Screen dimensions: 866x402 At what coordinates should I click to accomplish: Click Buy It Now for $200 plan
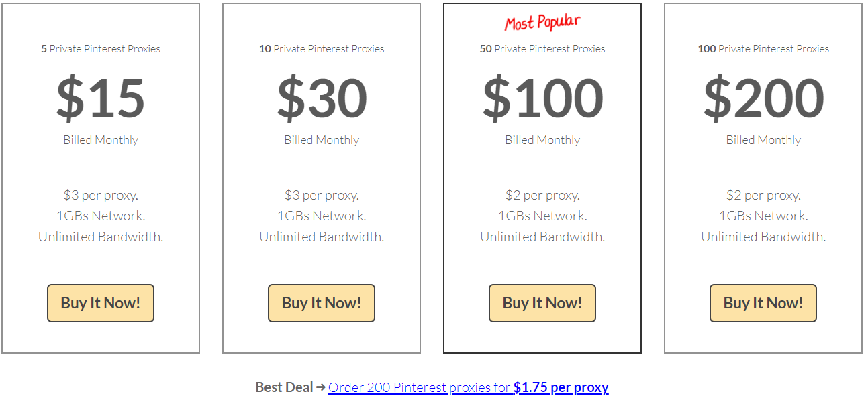pos(763,303)
